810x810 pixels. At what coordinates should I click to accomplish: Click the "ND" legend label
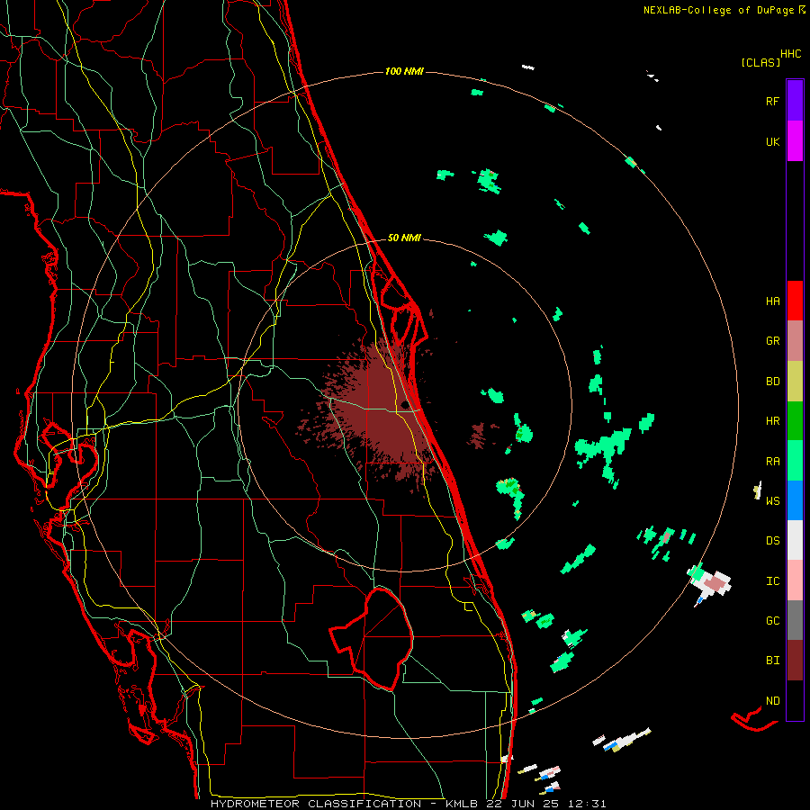pos(772,701)
